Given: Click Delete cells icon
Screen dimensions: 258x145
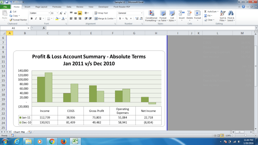Looking at the screenshot, I should [x=190, y=13].
